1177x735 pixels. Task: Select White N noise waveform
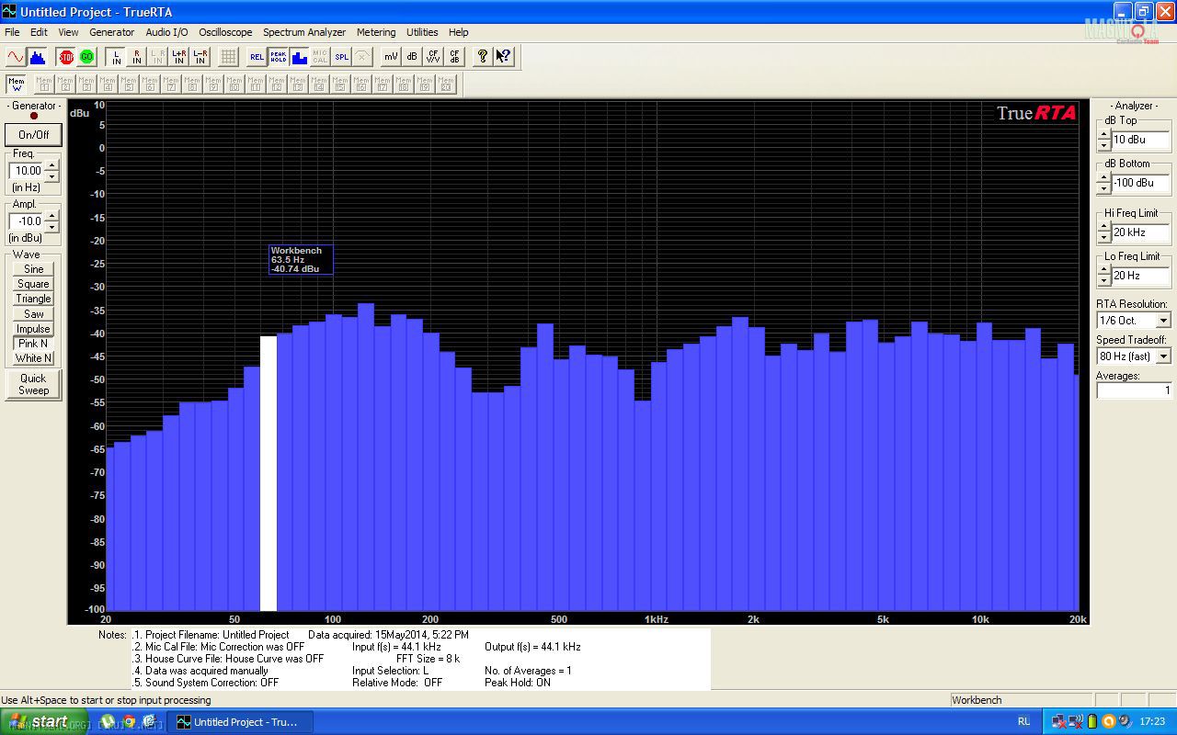click(34, 358)
